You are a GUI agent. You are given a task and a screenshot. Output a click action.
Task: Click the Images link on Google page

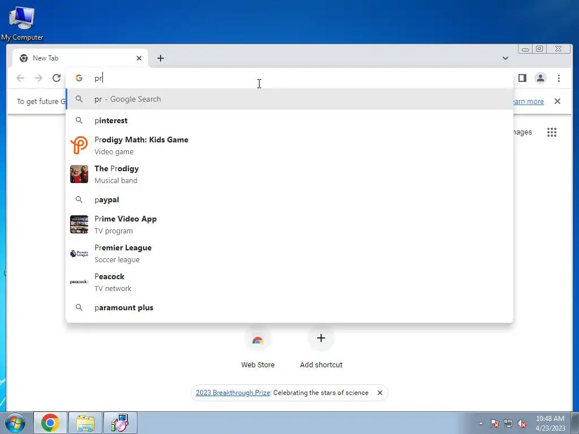pyautogui.click(x=522, y=132)
